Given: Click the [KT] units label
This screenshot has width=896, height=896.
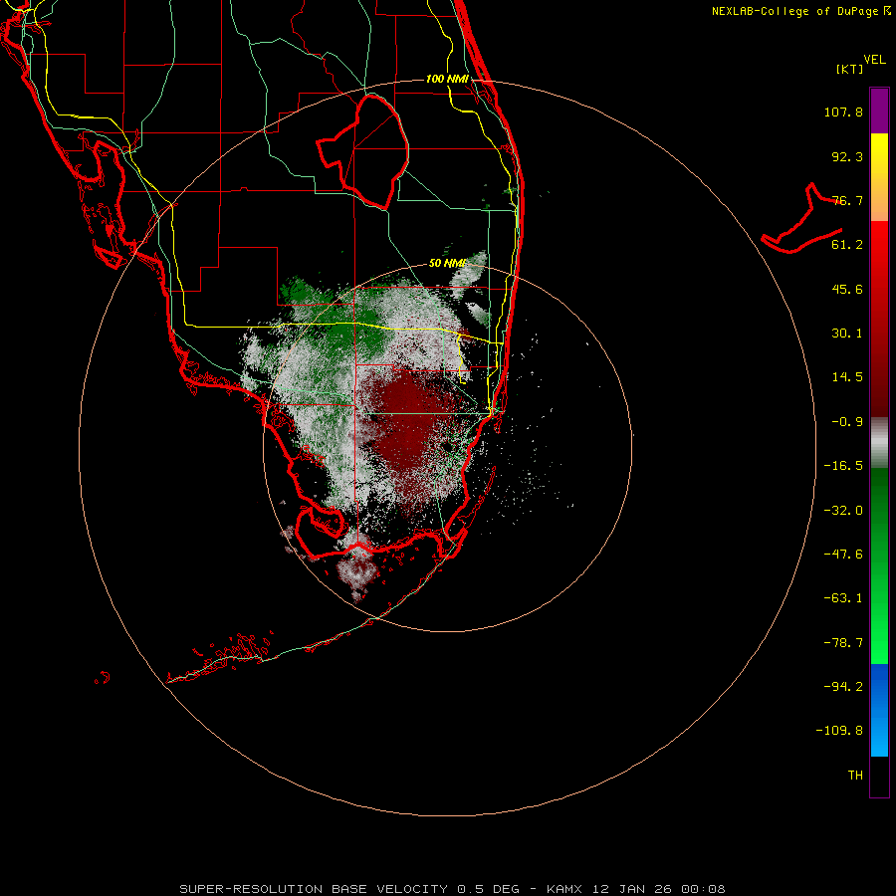Looking at the screenshot, I should point(850,69).
